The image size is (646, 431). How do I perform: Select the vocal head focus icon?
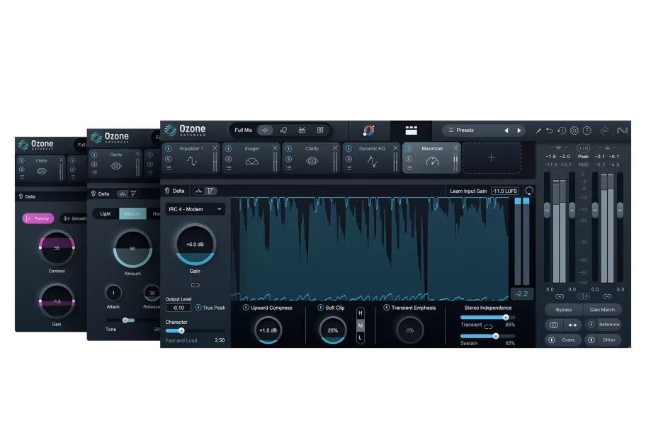[x=283, y=130]
